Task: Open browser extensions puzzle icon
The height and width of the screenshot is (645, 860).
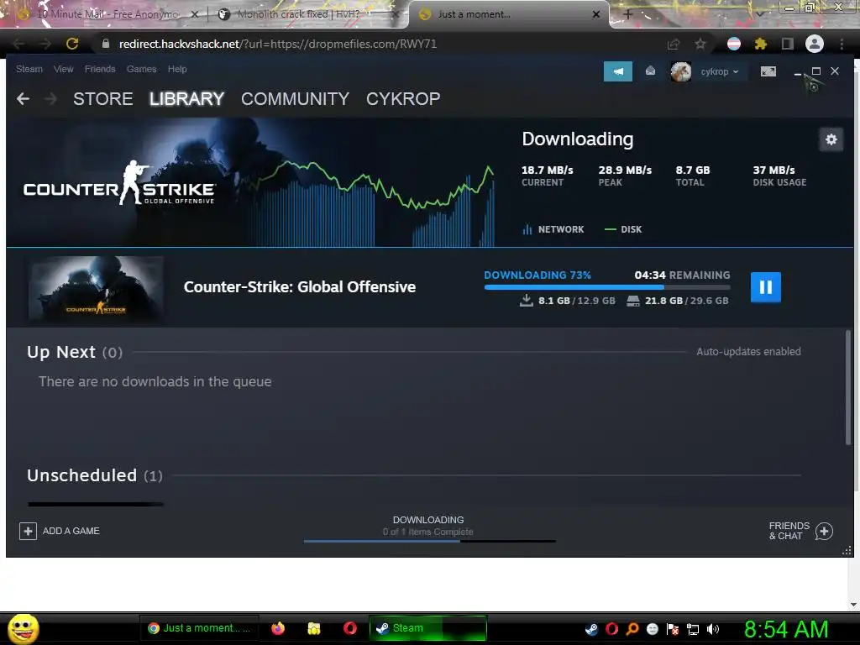Action: pos(761,44)
